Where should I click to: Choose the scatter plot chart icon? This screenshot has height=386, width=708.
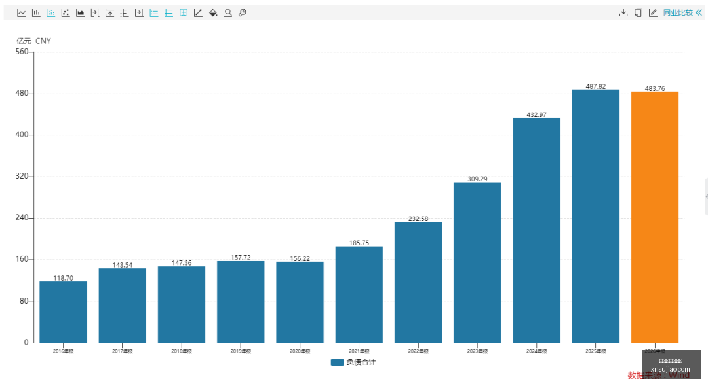pyautogui.click(x=66, y=13)
